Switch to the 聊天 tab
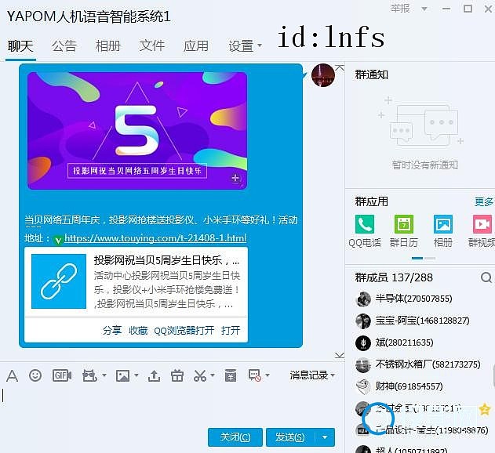 tap(20, 46)
